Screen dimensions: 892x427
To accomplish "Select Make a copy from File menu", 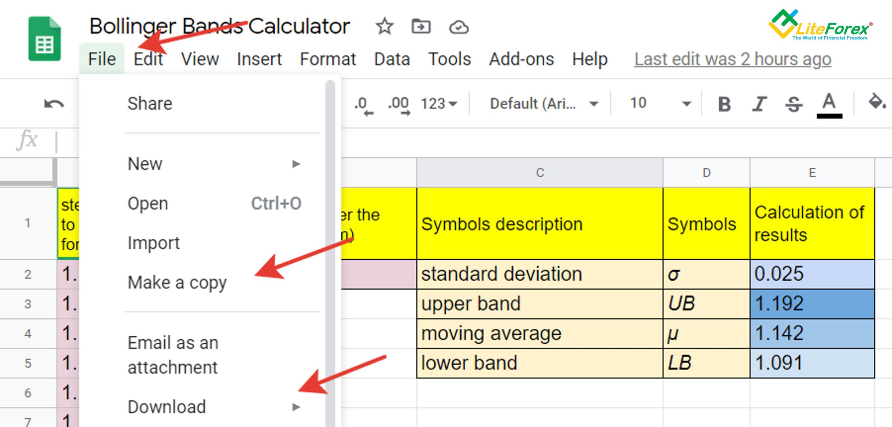I will [177, 283].
